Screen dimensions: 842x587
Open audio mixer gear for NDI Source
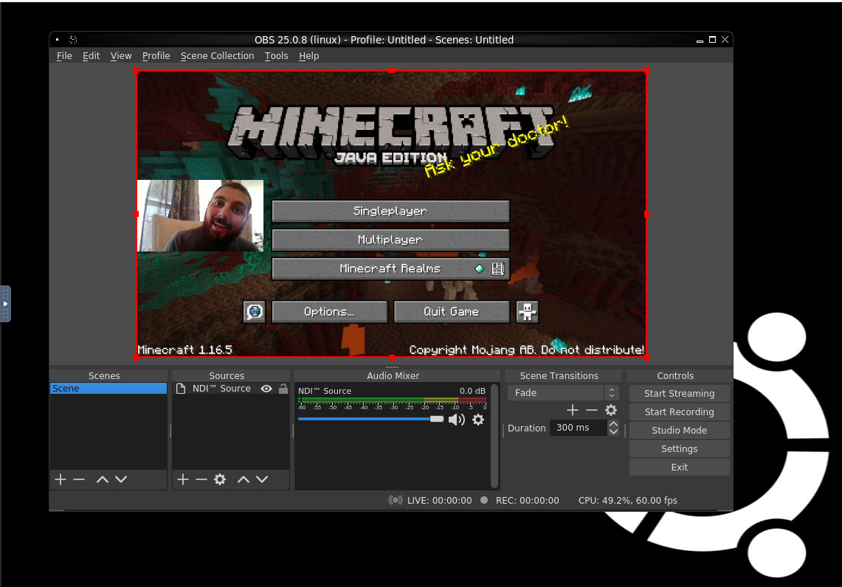click(x=478, y=420)
